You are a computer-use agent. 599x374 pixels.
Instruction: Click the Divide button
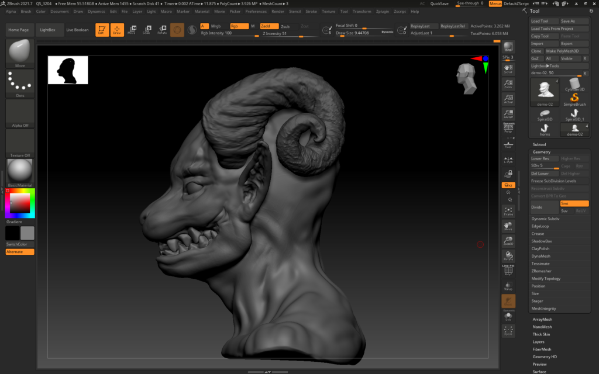coord(545,207)
